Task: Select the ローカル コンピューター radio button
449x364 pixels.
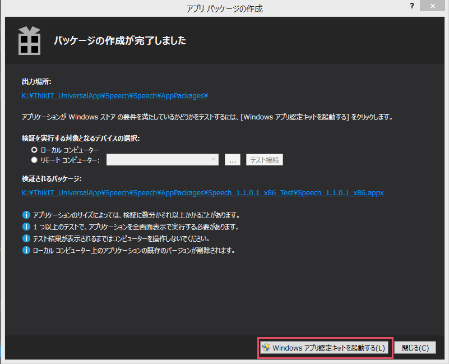Action: click(x=34, y=150)
